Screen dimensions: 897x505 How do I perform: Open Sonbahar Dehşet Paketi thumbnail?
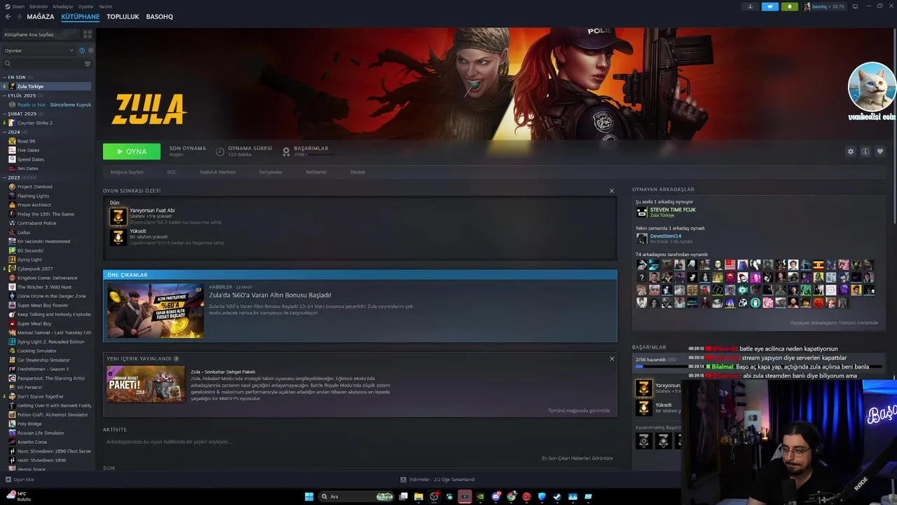coord(146,384)
